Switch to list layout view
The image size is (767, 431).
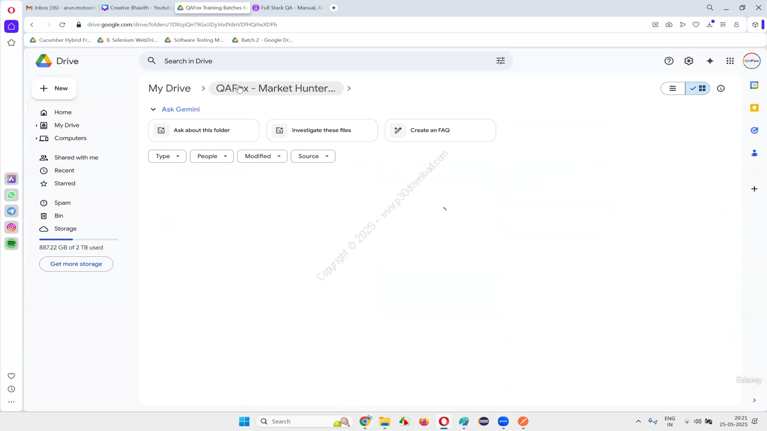point(673,89)
